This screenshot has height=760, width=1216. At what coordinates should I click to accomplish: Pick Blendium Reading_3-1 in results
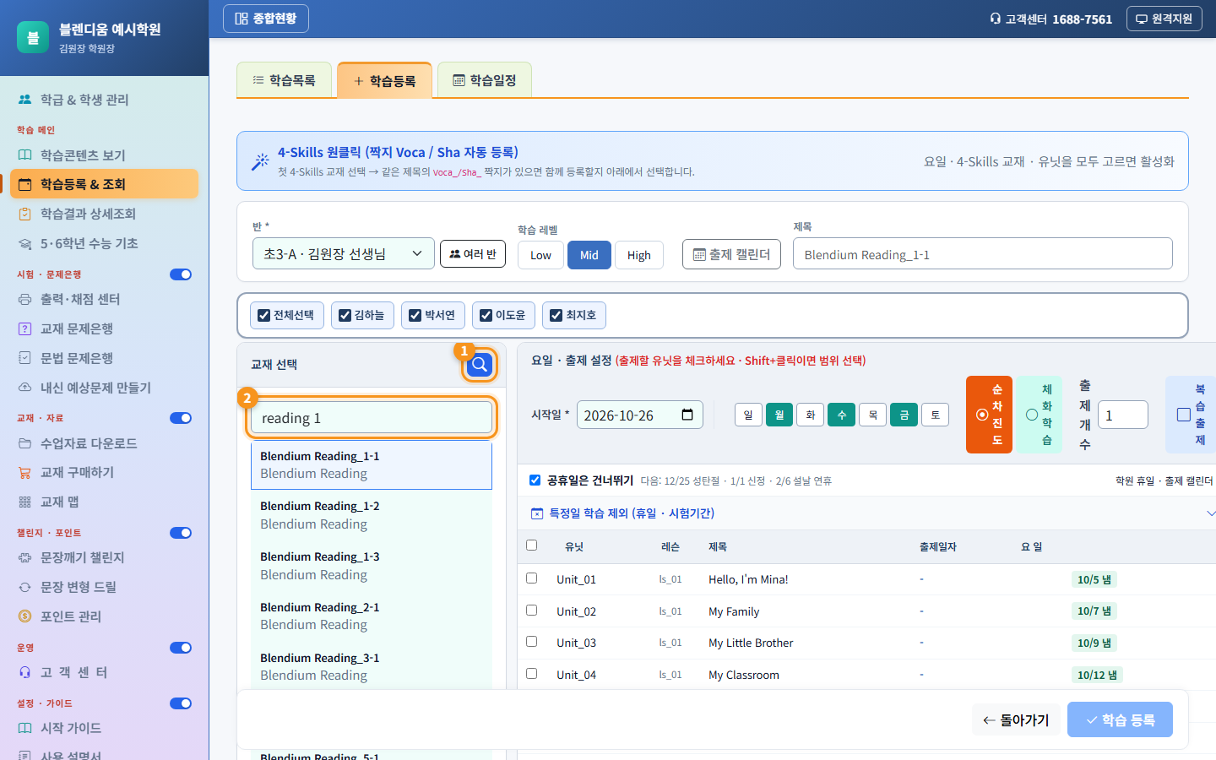pos(372,666)
